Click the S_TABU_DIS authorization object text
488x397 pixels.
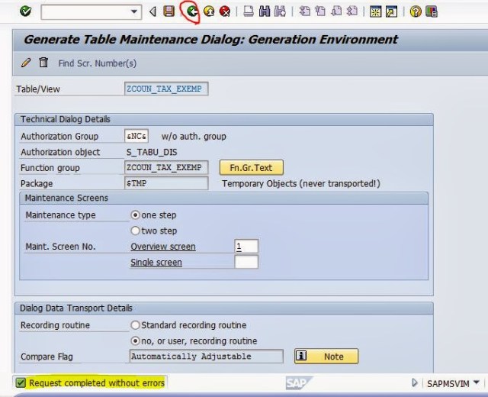[152, 152]
